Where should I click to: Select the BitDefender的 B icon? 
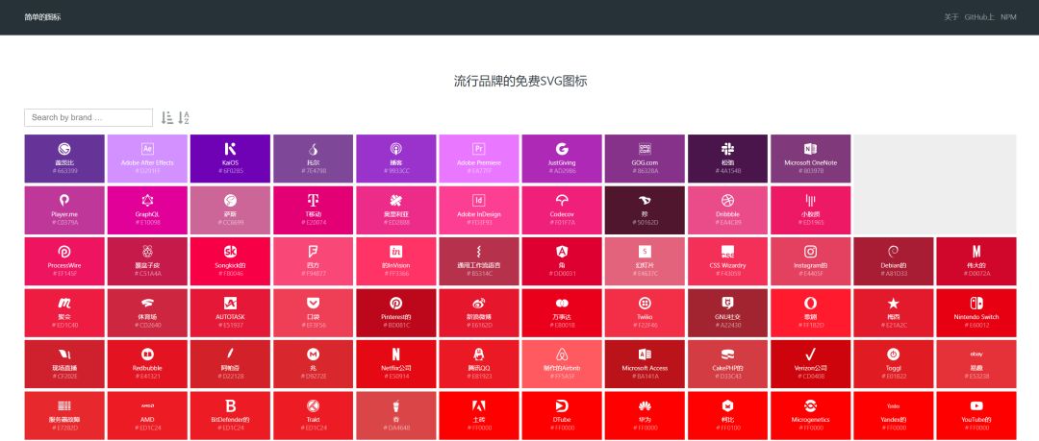(x=230, y=415)
